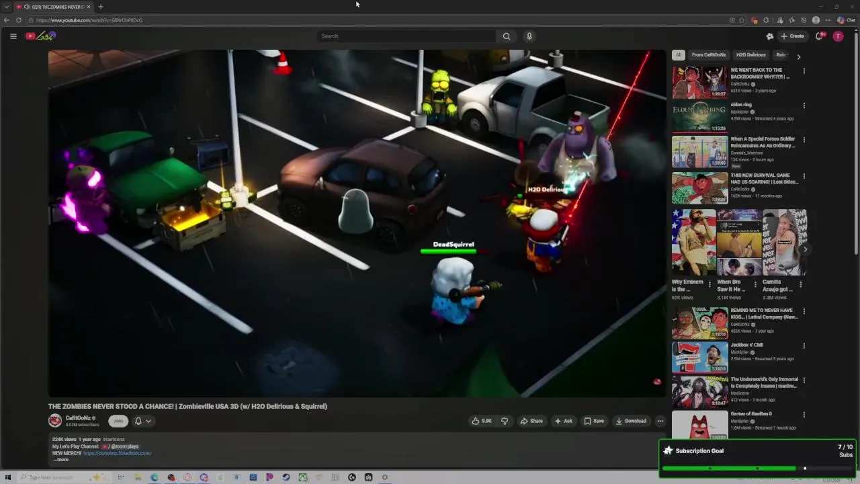Open browser settings ellipsis menu
Viewport: 860px width, 484px height.
coord(828,20)
